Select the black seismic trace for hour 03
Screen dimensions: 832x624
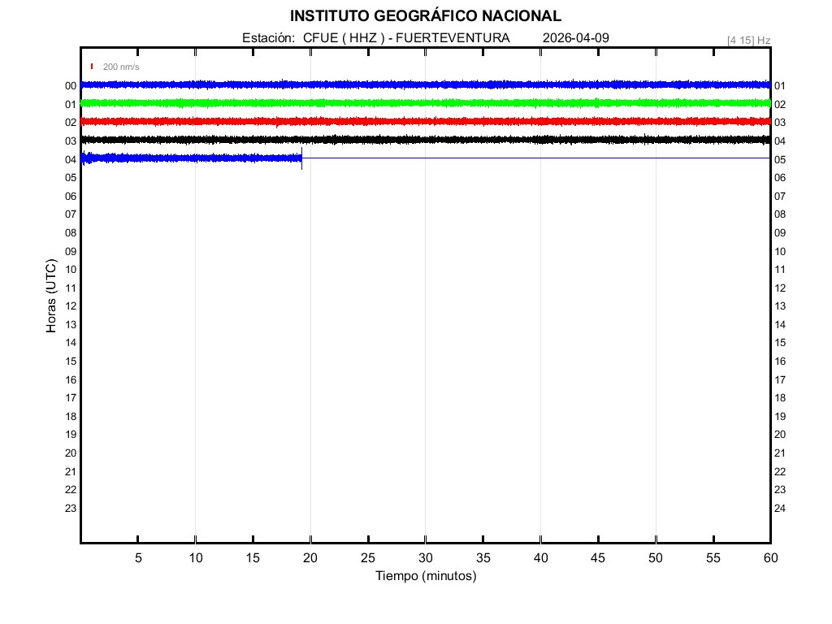(425, 140)
